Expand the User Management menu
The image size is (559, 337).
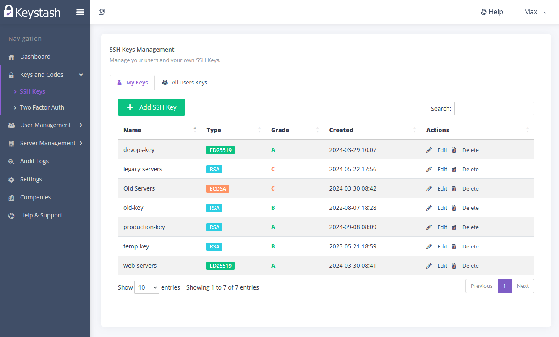tap(45, 125)
